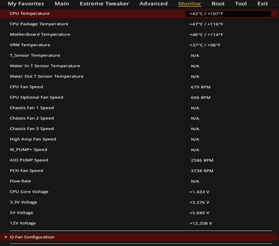The height and width of the screenshot is (246, 279).
Task: Select Water Out T Sensor Temperature
Action: tap(47, 76)
